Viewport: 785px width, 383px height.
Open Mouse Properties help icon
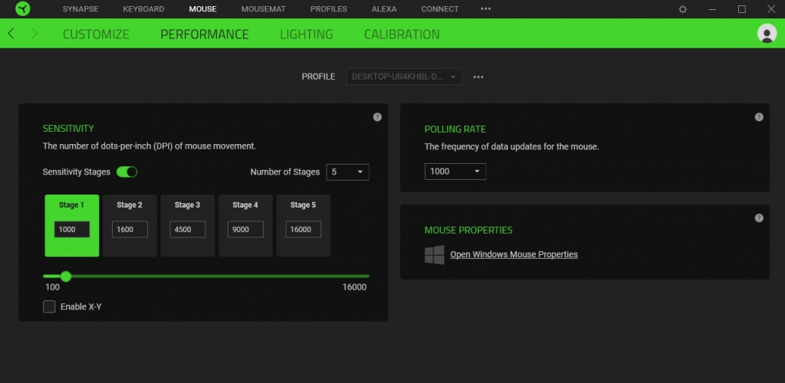(x=759, y=218)
